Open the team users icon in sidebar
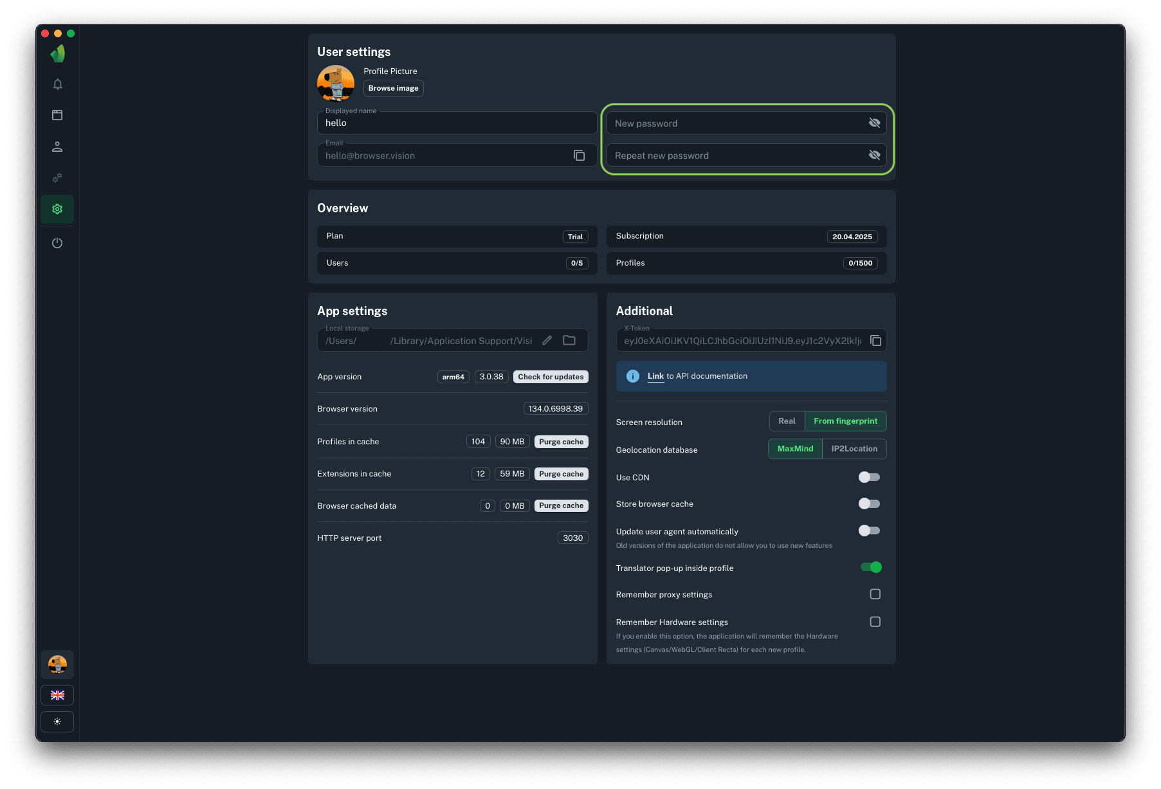 click(57, 147)
